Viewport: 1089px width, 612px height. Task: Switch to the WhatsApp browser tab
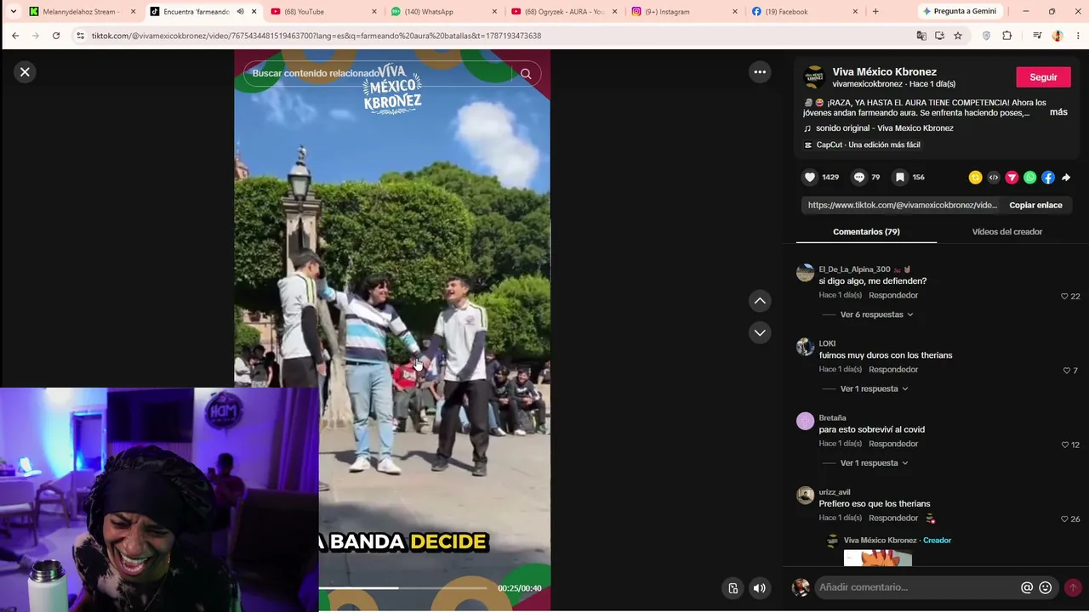pyautogui.click(x=444, y=12)
